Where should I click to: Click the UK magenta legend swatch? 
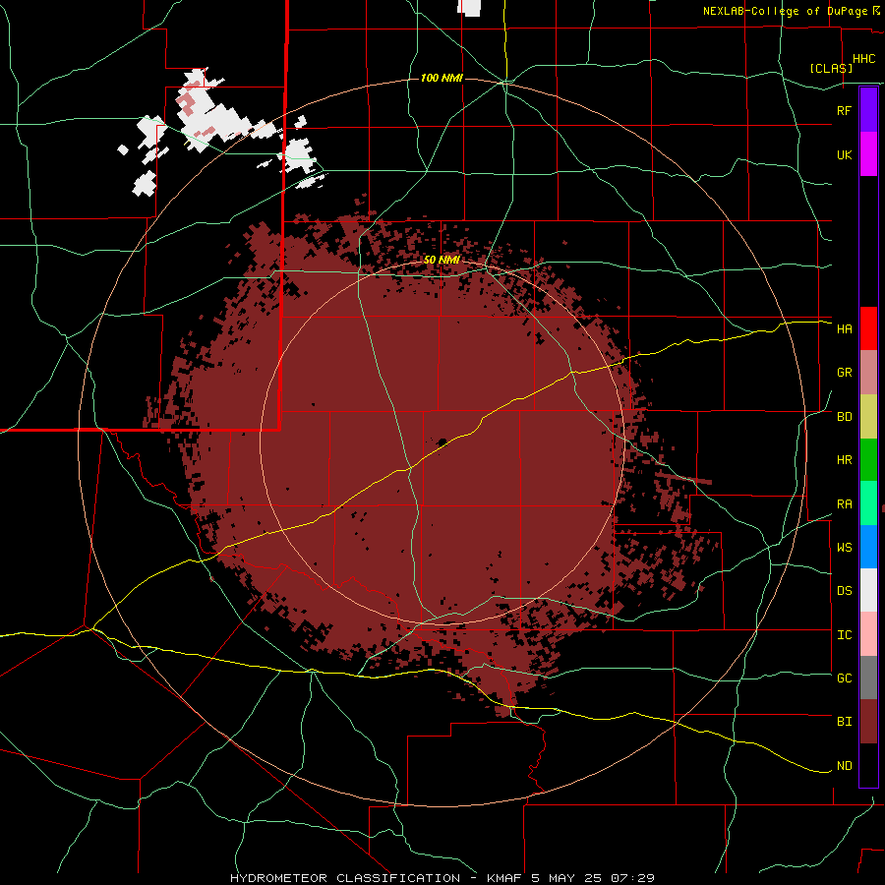point(868,154)
